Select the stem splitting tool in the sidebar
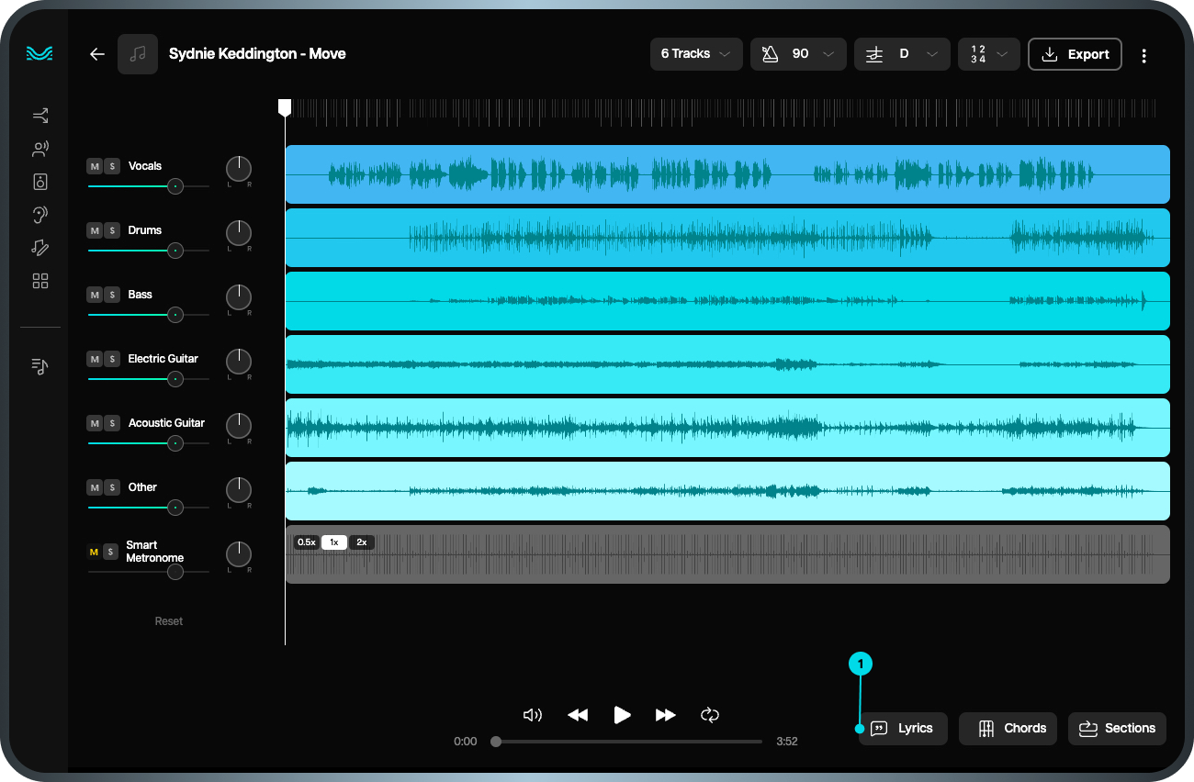Image resolution: width=1194 pixels, height=782 pixels. tap(39, 115)
